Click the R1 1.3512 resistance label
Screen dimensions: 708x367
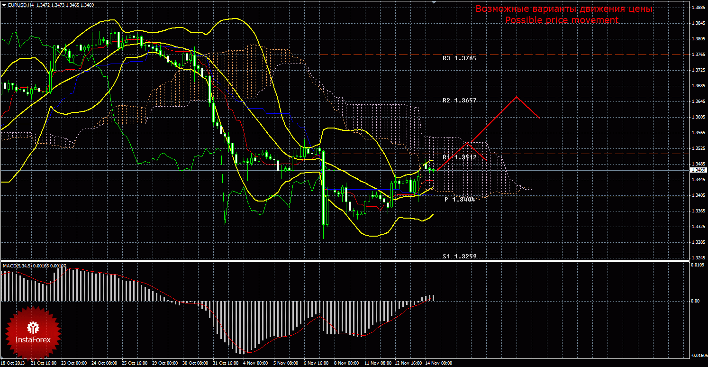click(459, 157)
